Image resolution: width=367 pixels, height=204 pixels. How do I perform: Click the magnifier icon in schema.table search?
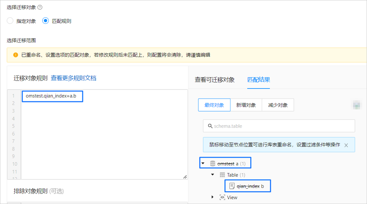click(210, 126)
